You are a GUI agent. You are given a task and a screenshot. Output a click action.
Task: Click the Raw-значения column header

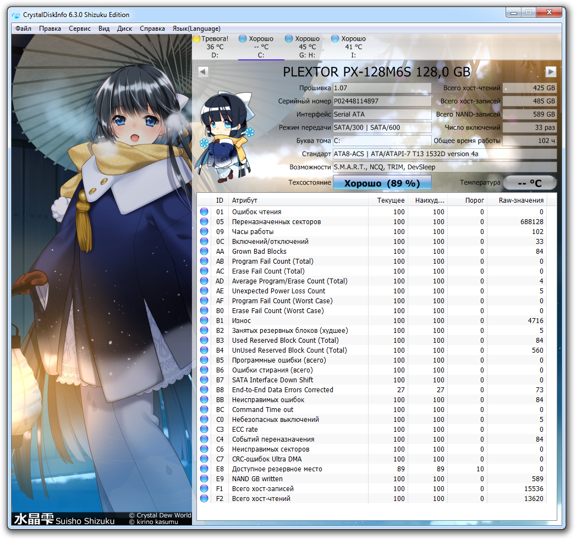517,201
